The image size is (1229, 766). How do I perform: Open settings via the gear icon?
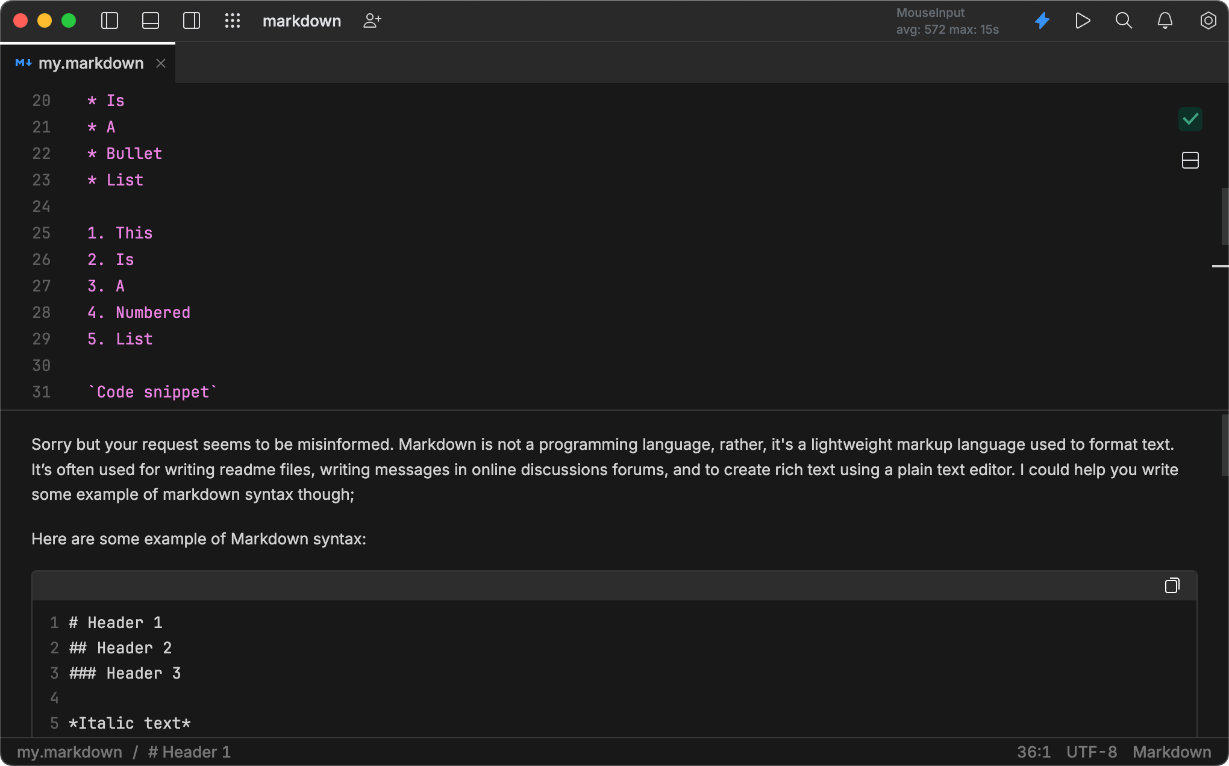tap(1209, 20)
